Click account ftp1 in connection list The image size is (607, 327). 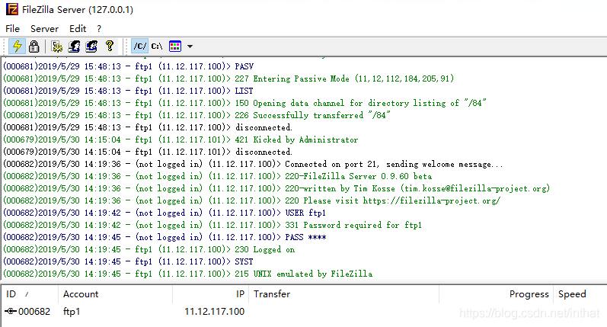click(x=72, y=312)
